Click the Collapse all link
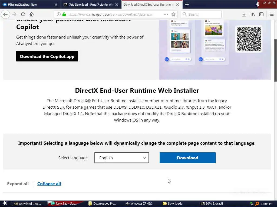This screenshot has width=277, height=207. (x=49, y=184)
